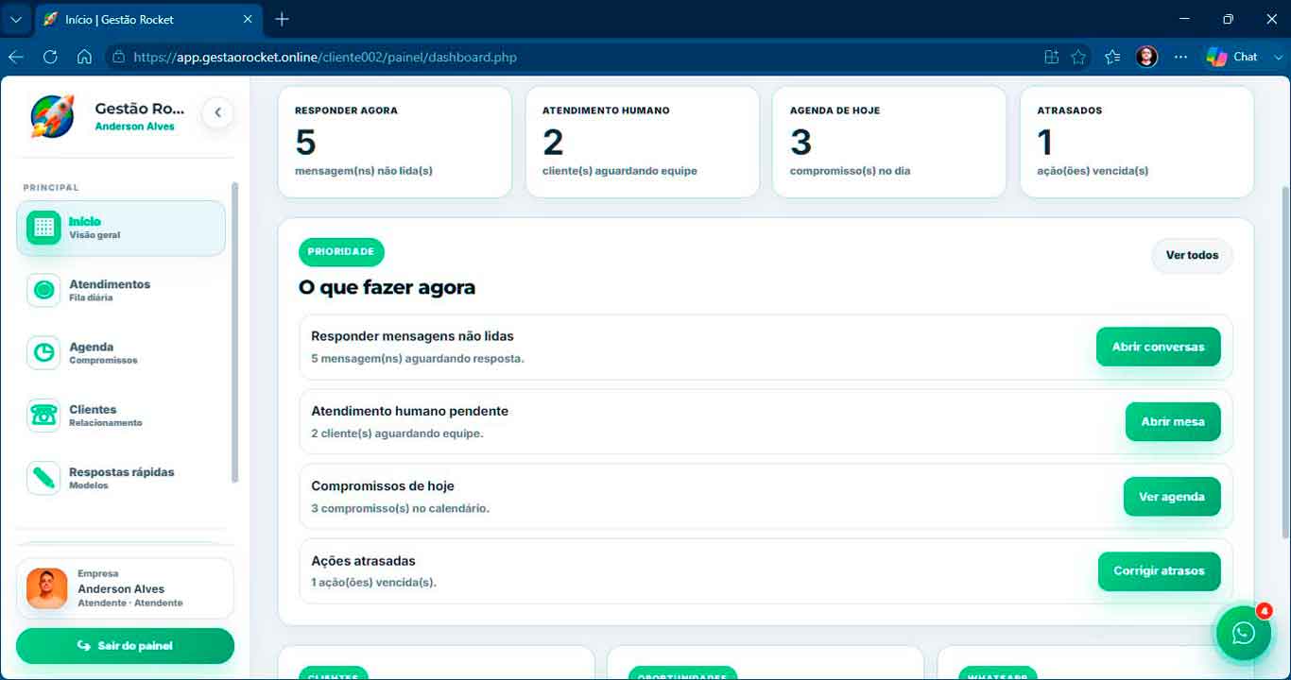Open the browser three-dots settings menu
1291x680 pixels.
(1180, 57)
